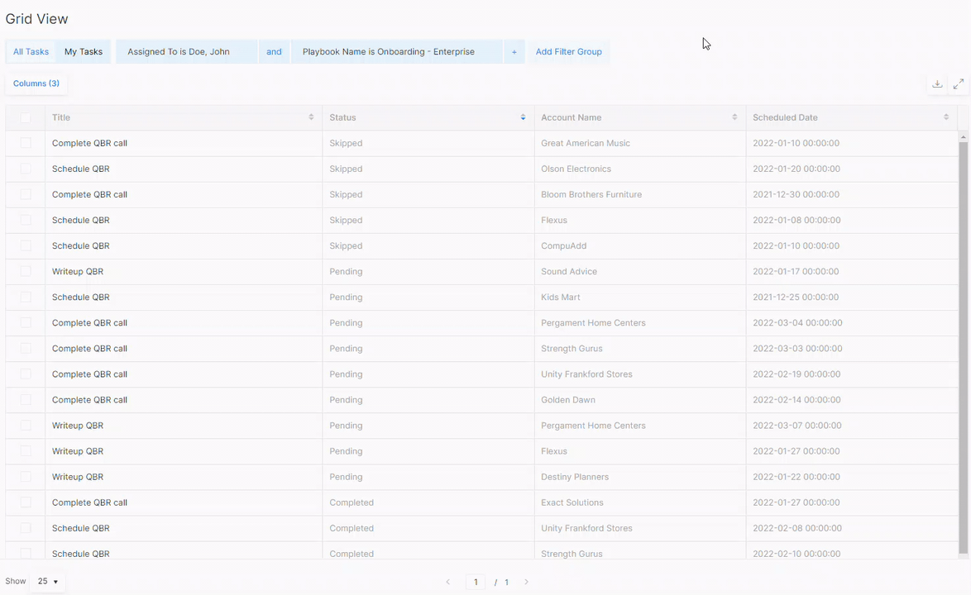Sort by Scheduled Date column arrows
This screenshot has width=971, height=595.
click(x=946, y=117)
